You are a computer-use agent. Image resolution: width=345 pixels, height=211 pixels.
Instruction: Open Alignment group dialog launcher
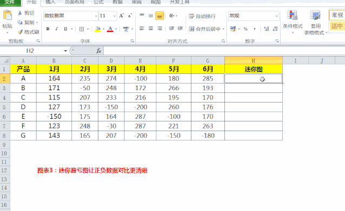[223, 41]
